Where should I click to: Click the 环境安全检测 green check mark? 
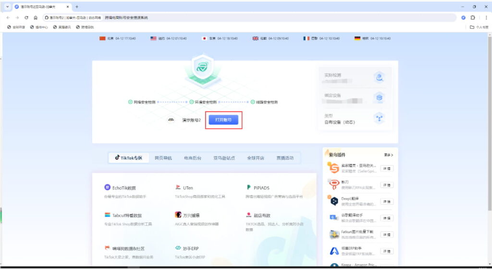(192, 102)
